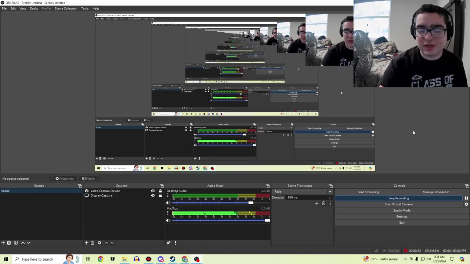The width and height of the screenshot is (470, 264).
Task: Toggle lock on Display Capture source
Action: click(x=160, y=196)
